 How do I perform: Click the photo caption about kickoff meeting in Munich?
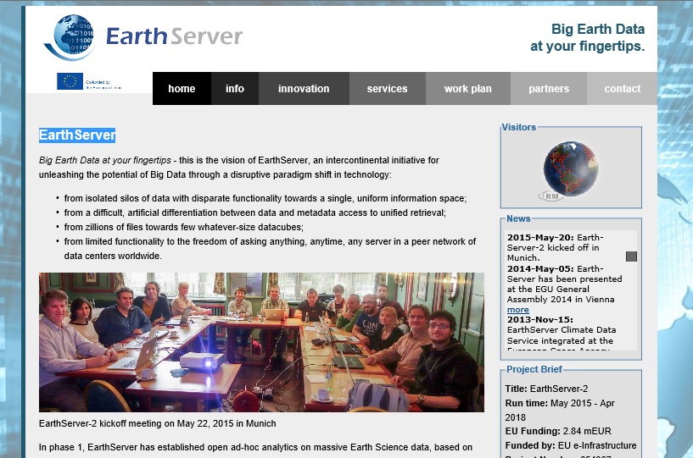click(157, 423)
